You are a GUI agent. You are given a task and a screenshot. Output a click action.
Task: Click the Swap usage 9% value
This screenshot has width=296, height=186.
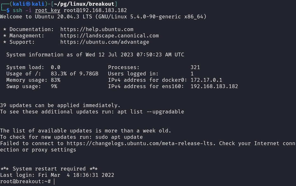54,87
